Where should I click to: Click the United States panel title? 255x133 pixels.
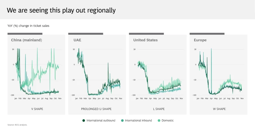tap(145, 40)
